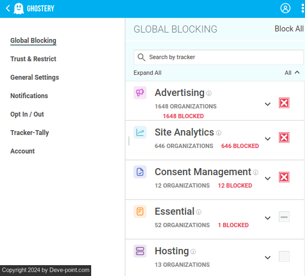Screen dimensions: 305x276
Task: Click the GLOBAL BLOCKING page heading
Action: 175,29
